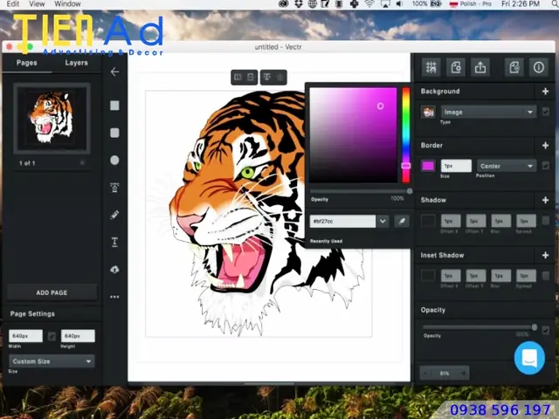Click the hex color value field

click(342, 221)
